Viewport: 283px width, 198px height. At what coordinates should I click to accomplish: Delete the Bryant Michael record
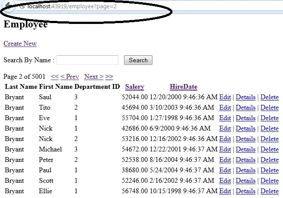(269, 149)
